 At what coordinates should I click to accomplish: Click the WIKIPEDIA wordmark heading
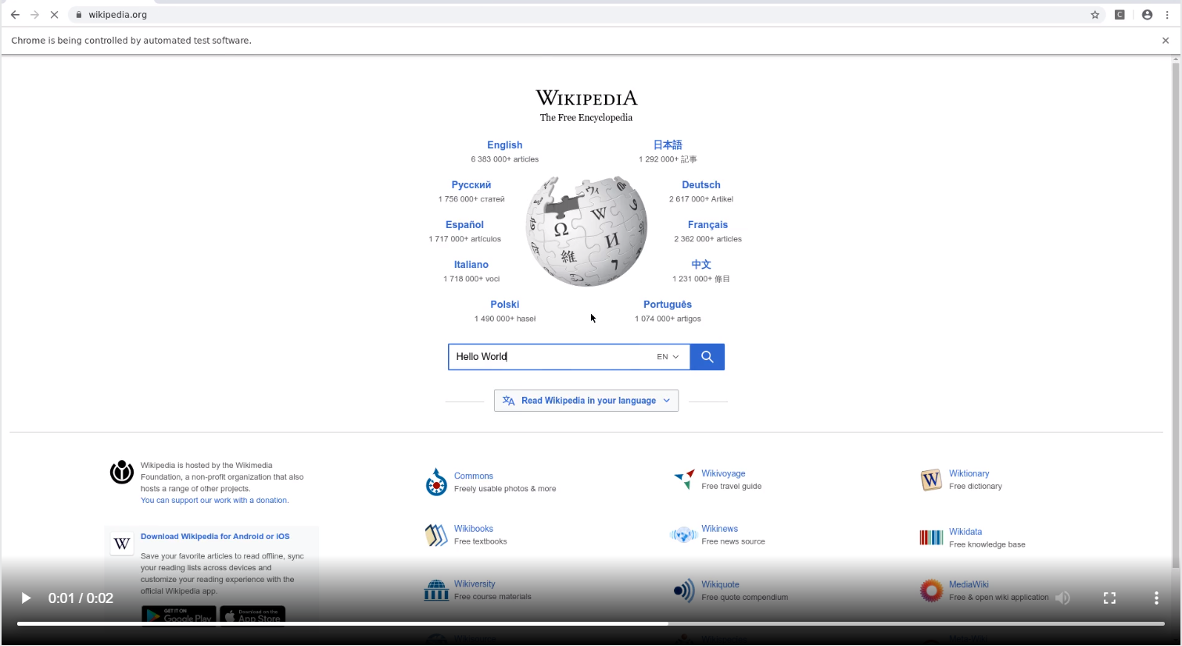tap(586, 98)
